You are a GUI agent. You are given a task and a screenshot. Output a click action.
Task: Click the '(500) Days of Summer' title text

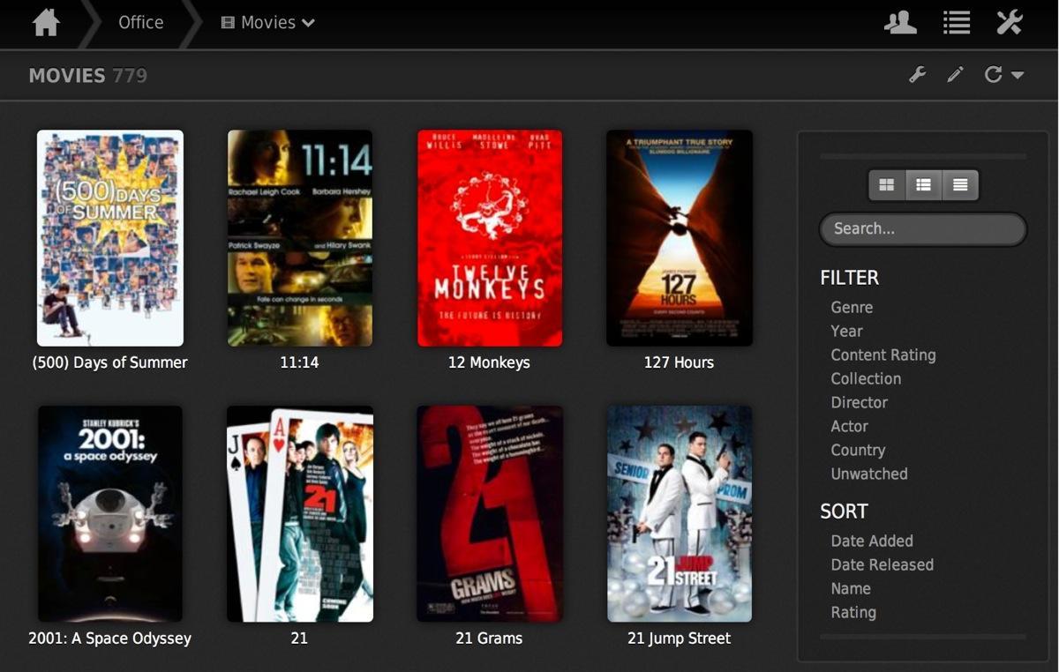point(109,362)
